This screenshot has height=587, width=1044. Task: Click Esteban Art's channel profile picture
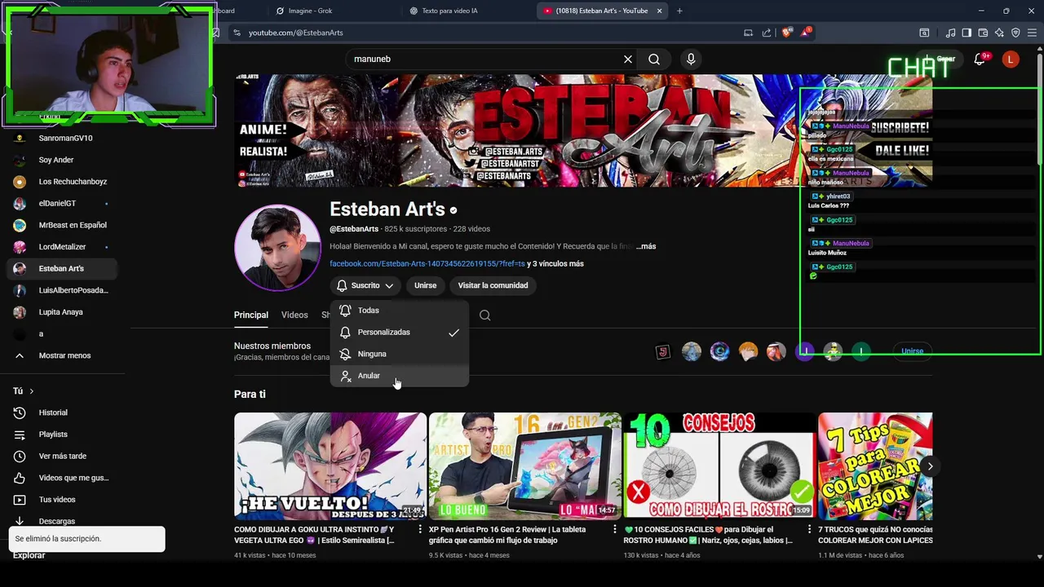pos(277,247)
